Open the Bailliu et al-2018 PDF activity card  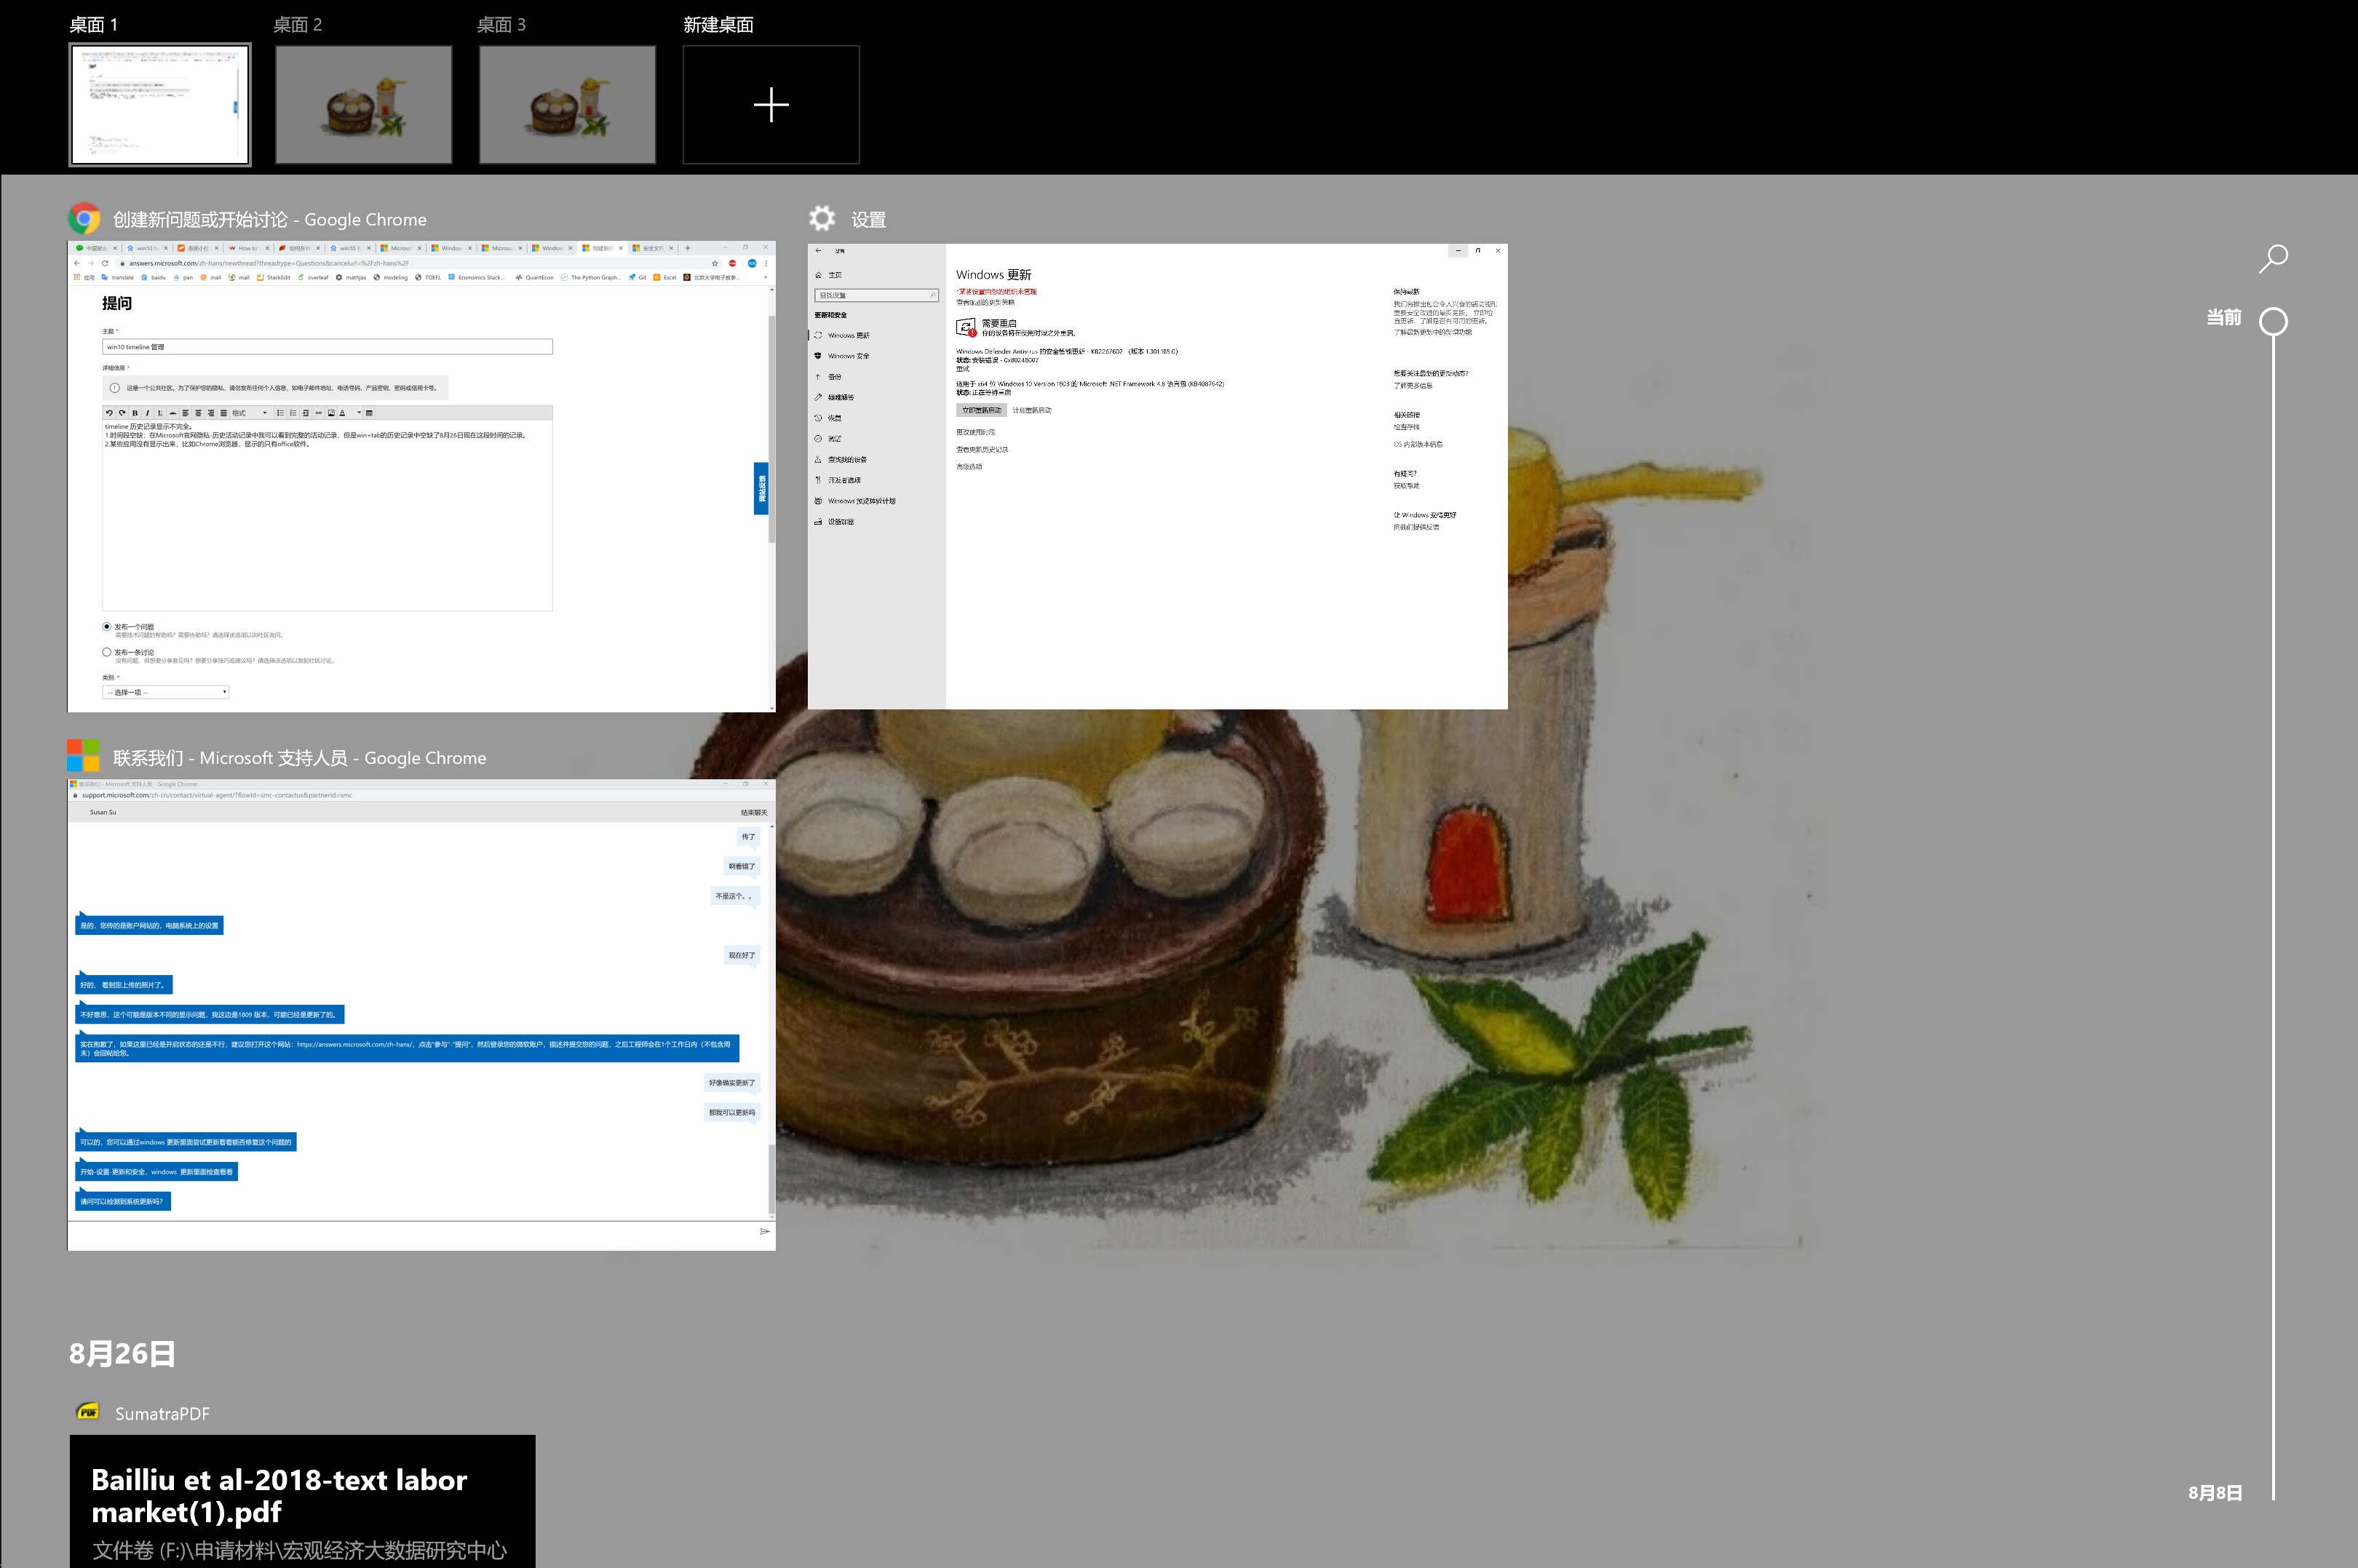pyautogui.click(x=302, y=1500)
